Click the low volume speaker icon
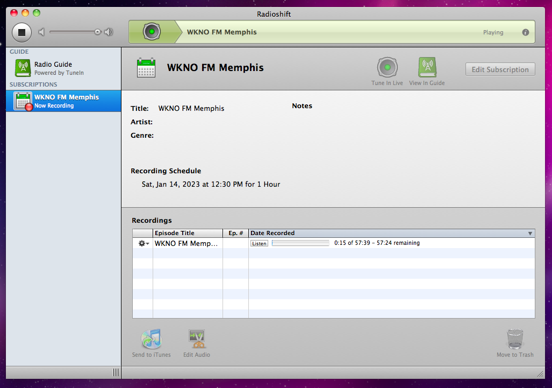 (x=41, y=32)
